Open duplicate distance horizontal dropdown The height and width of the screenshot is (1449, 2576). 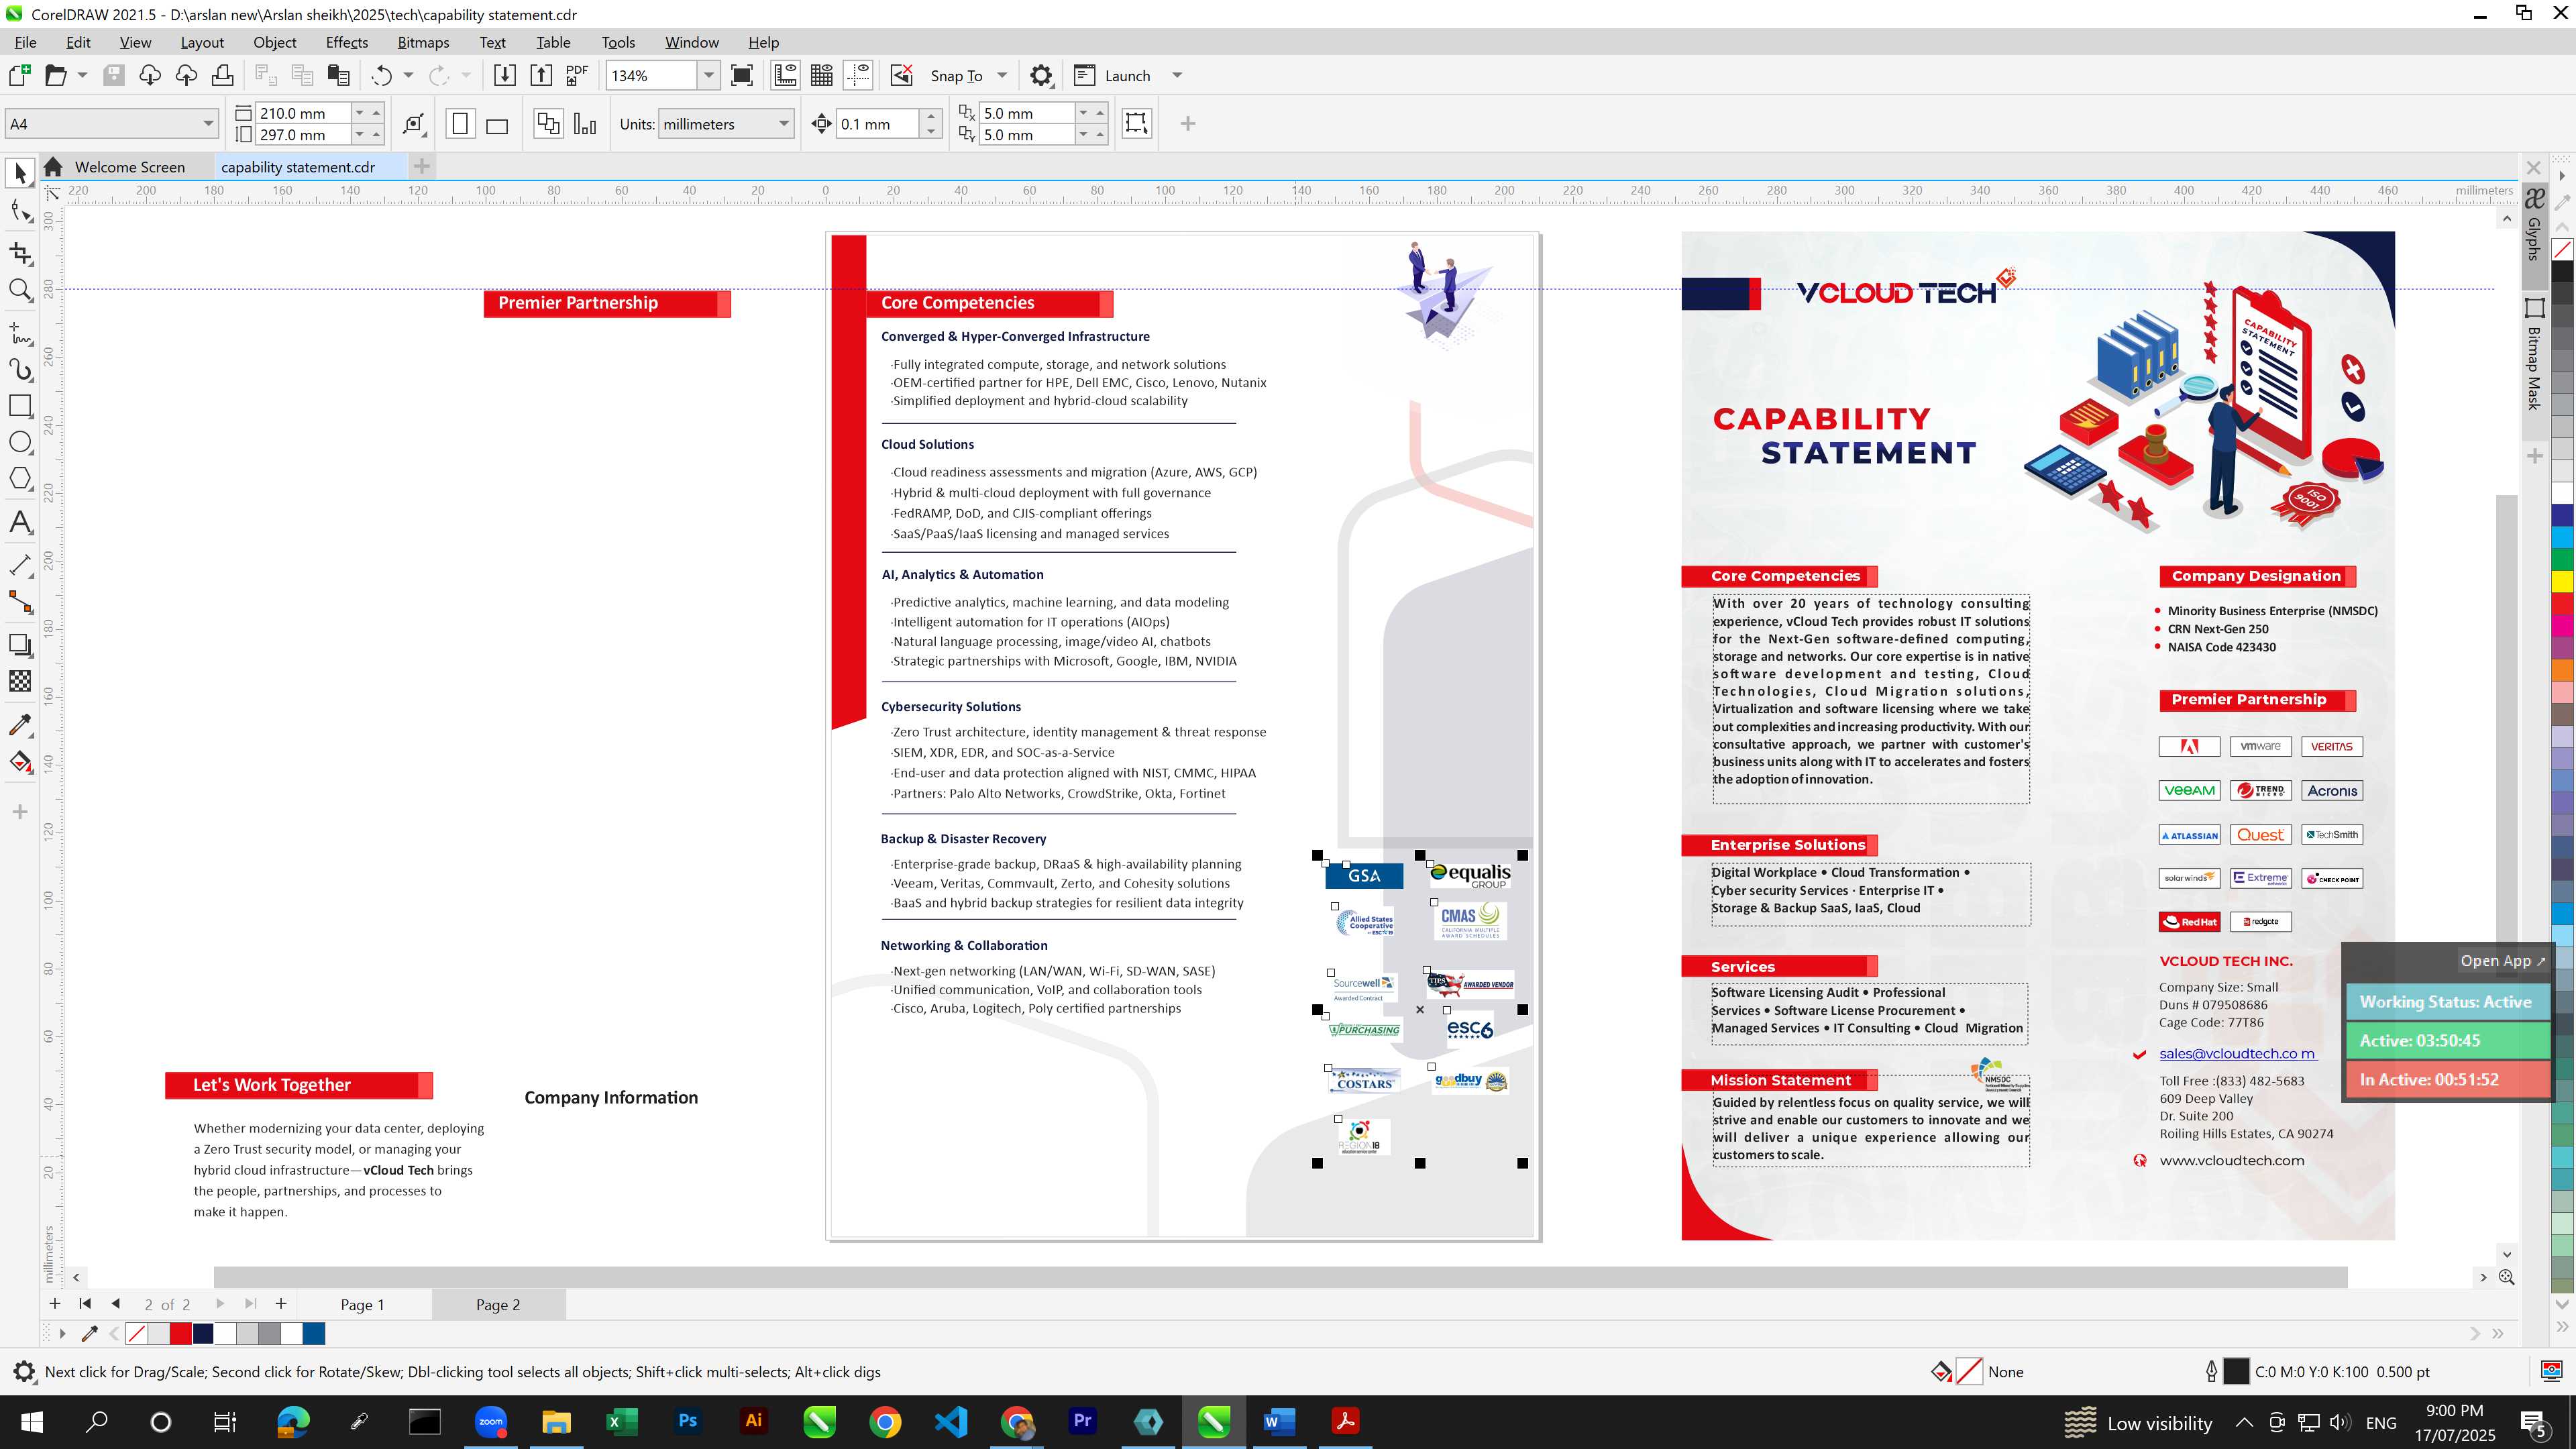click(1083, 113)
